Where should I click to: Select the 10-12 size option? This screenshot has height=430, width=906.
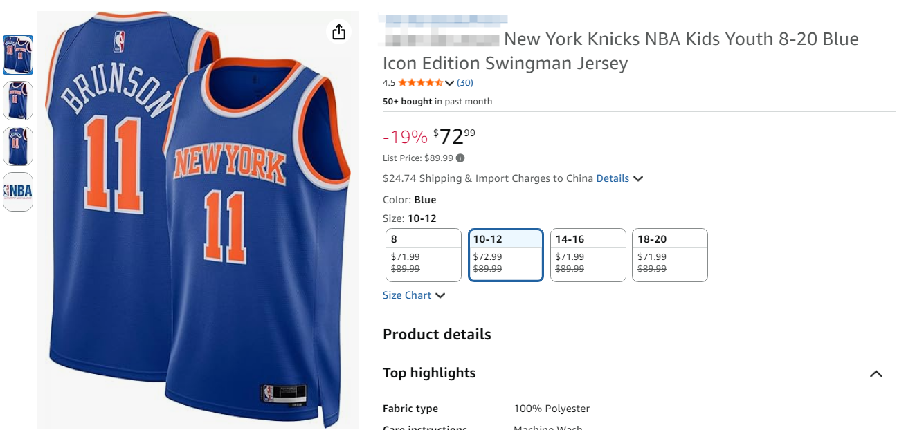(x=505, y=255)
